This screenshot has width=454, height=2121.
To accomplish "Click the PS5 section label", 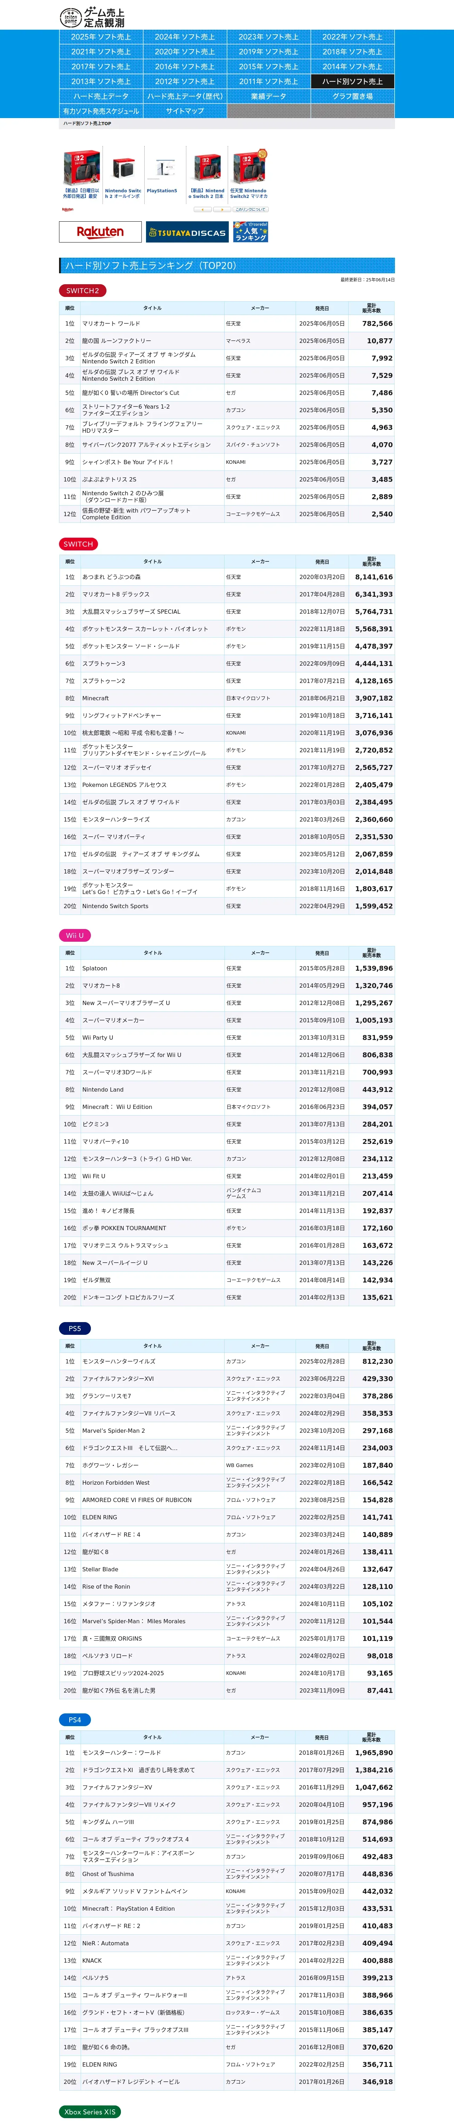I will click(75, 1328).
